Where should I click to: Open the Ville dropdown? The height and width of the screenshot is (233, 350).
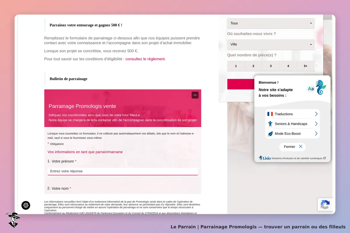tap(271, 44)
